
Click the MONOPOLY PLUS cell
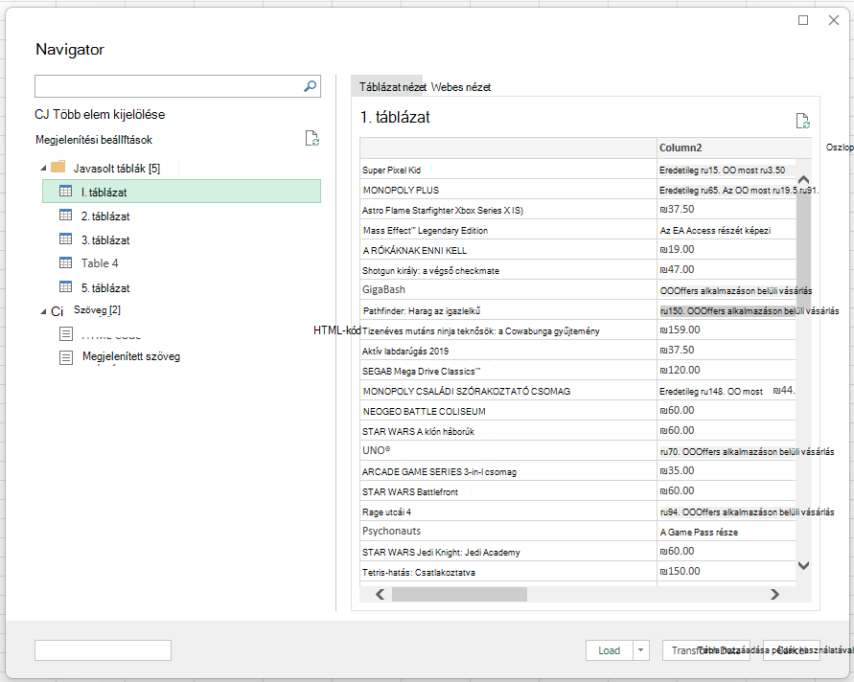[508, 190]
